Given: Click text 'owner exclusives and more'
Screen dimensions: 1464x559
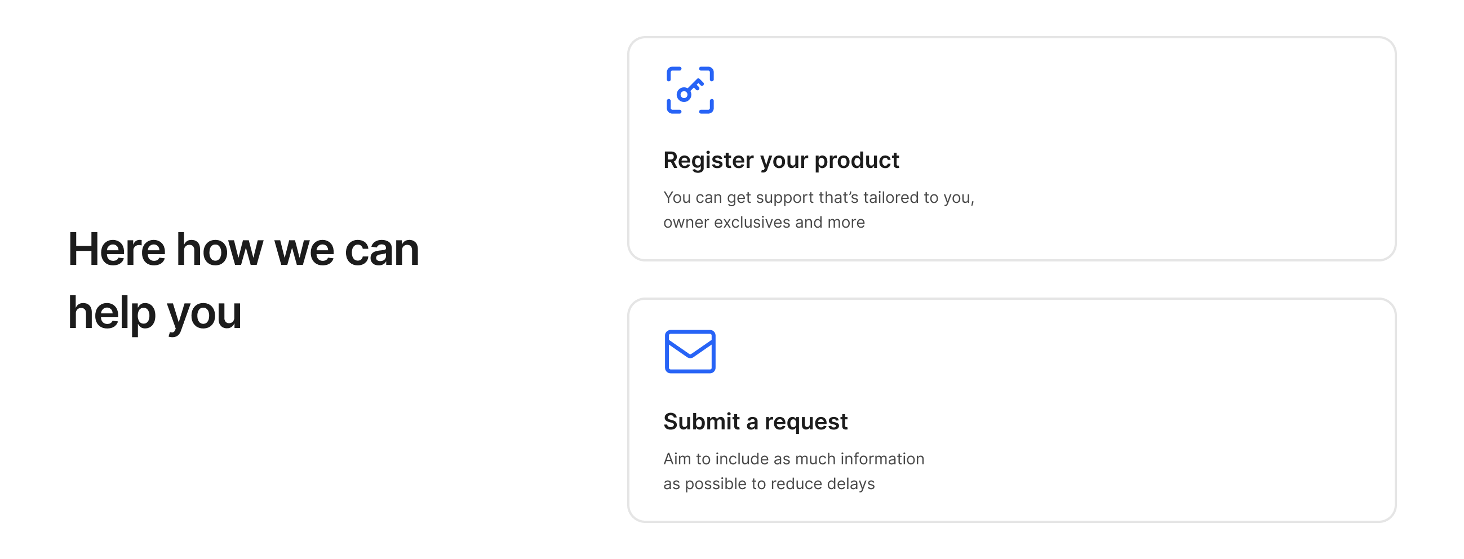Looking at the screenshot, I should tap(764, 222).
